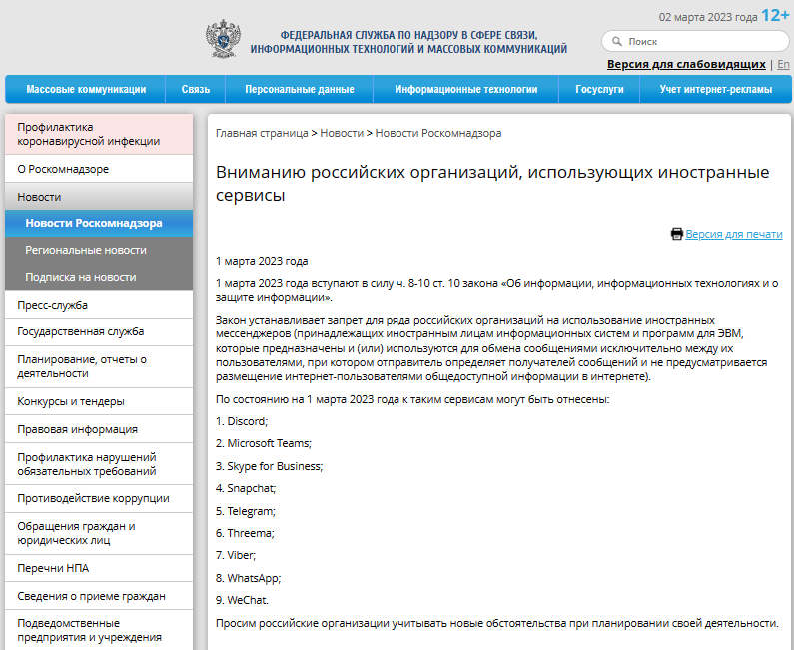
Task: Open Правовая информация sidebar item
Action: point(99,429)
